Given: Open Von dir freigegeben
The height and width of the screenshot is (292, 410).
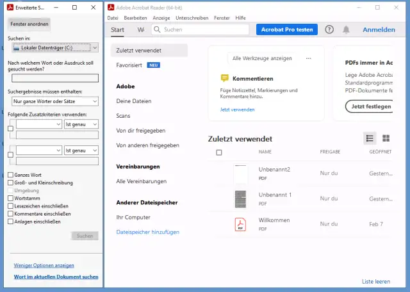Looking at the screenshot, I should click(141, 131).
